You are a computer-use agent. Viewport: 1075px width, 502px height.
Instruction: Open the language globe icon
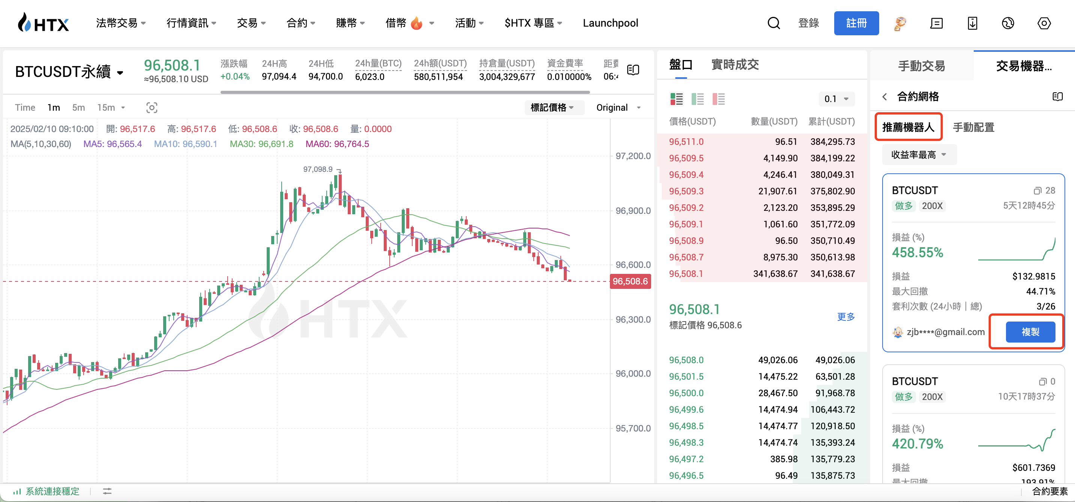pyautogui.click(x=1008, y=23)
